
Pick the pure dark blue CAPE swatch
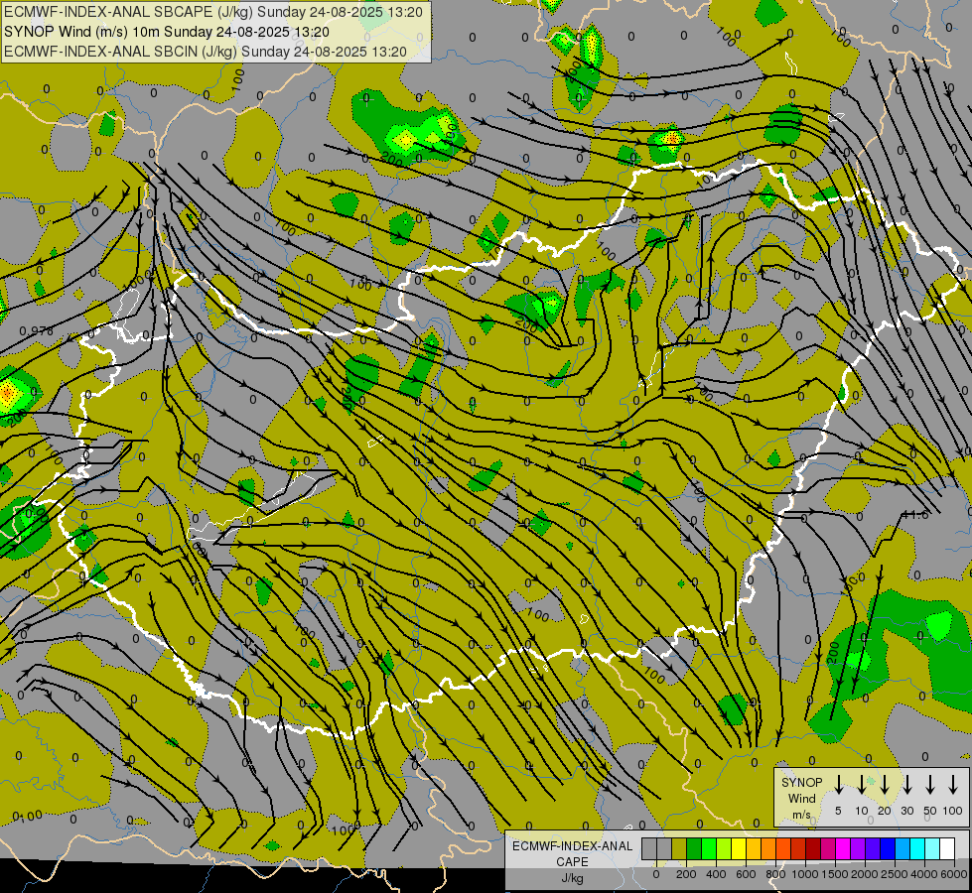coord(889,848)
